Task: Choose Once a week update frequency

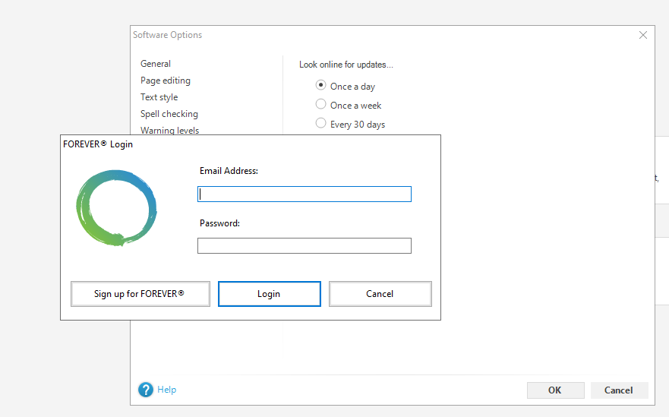Action: (x=321, y=105)
